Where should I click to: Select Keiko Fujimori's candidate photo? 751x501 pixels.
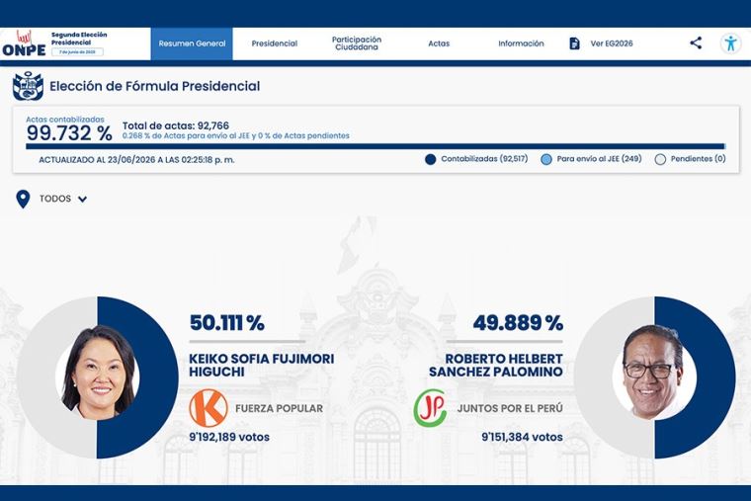click(98, 373)
